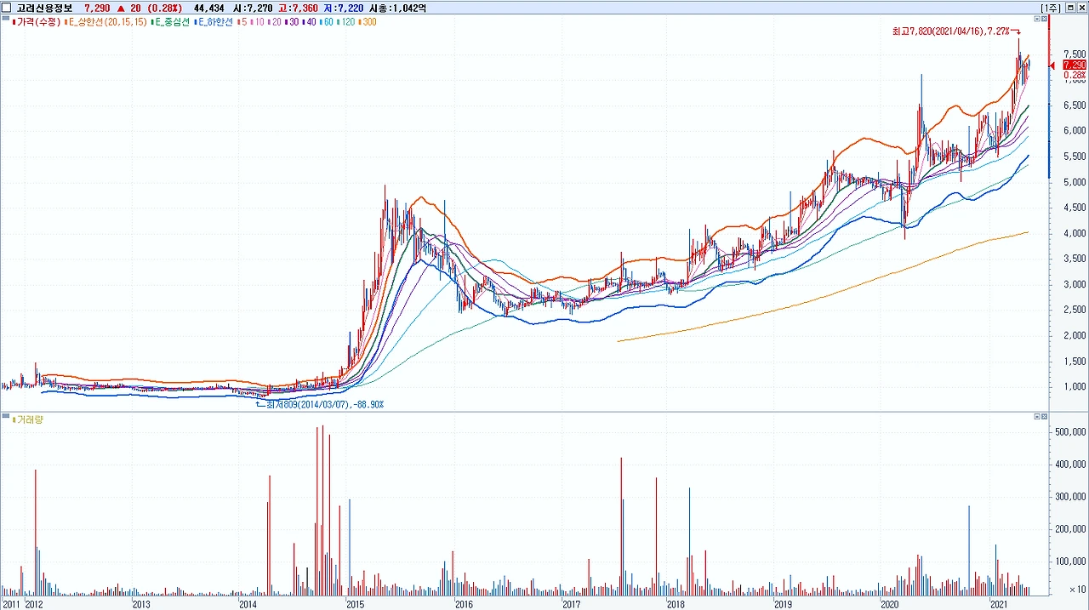
Task: Collapse the volume pane with its small minimize icon
Action: 1036,417
